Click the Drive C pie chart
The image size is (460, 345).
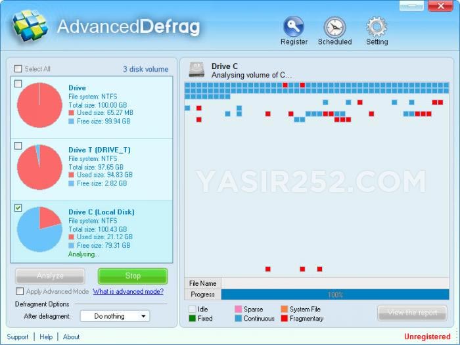39,229
